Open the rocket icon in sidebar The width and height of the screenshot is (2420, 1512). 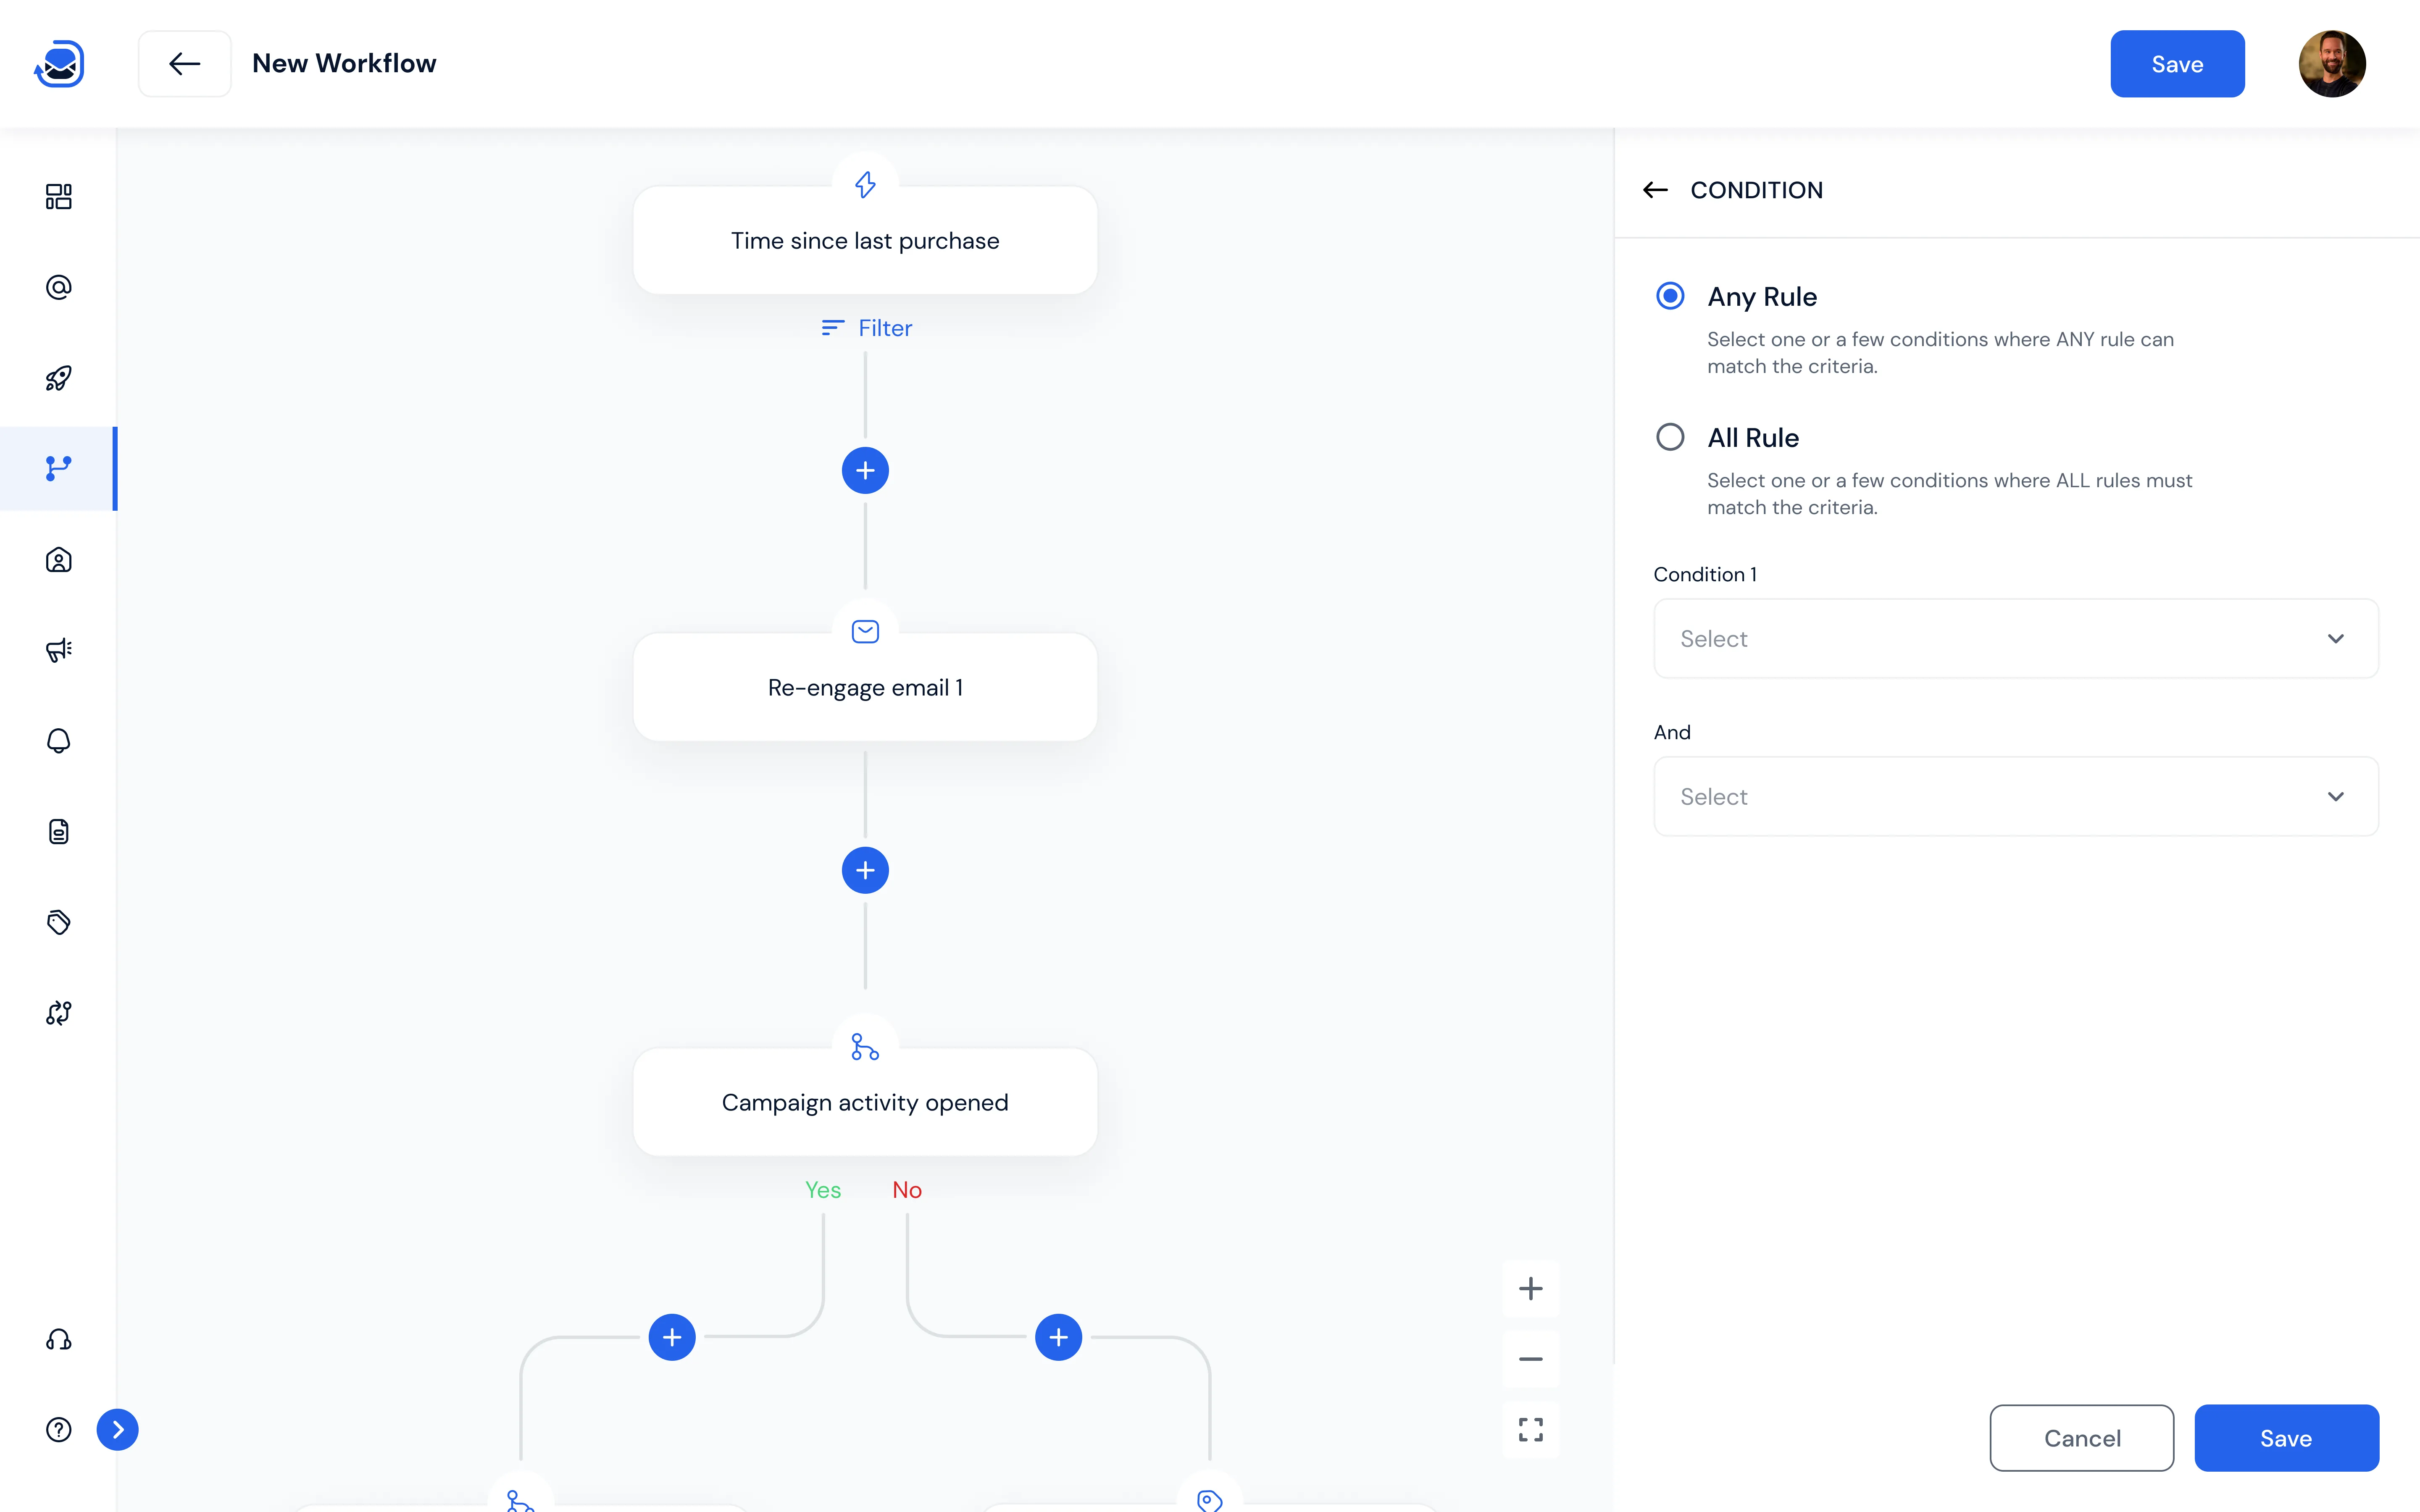pyautogui.click(x=59, y=378)
